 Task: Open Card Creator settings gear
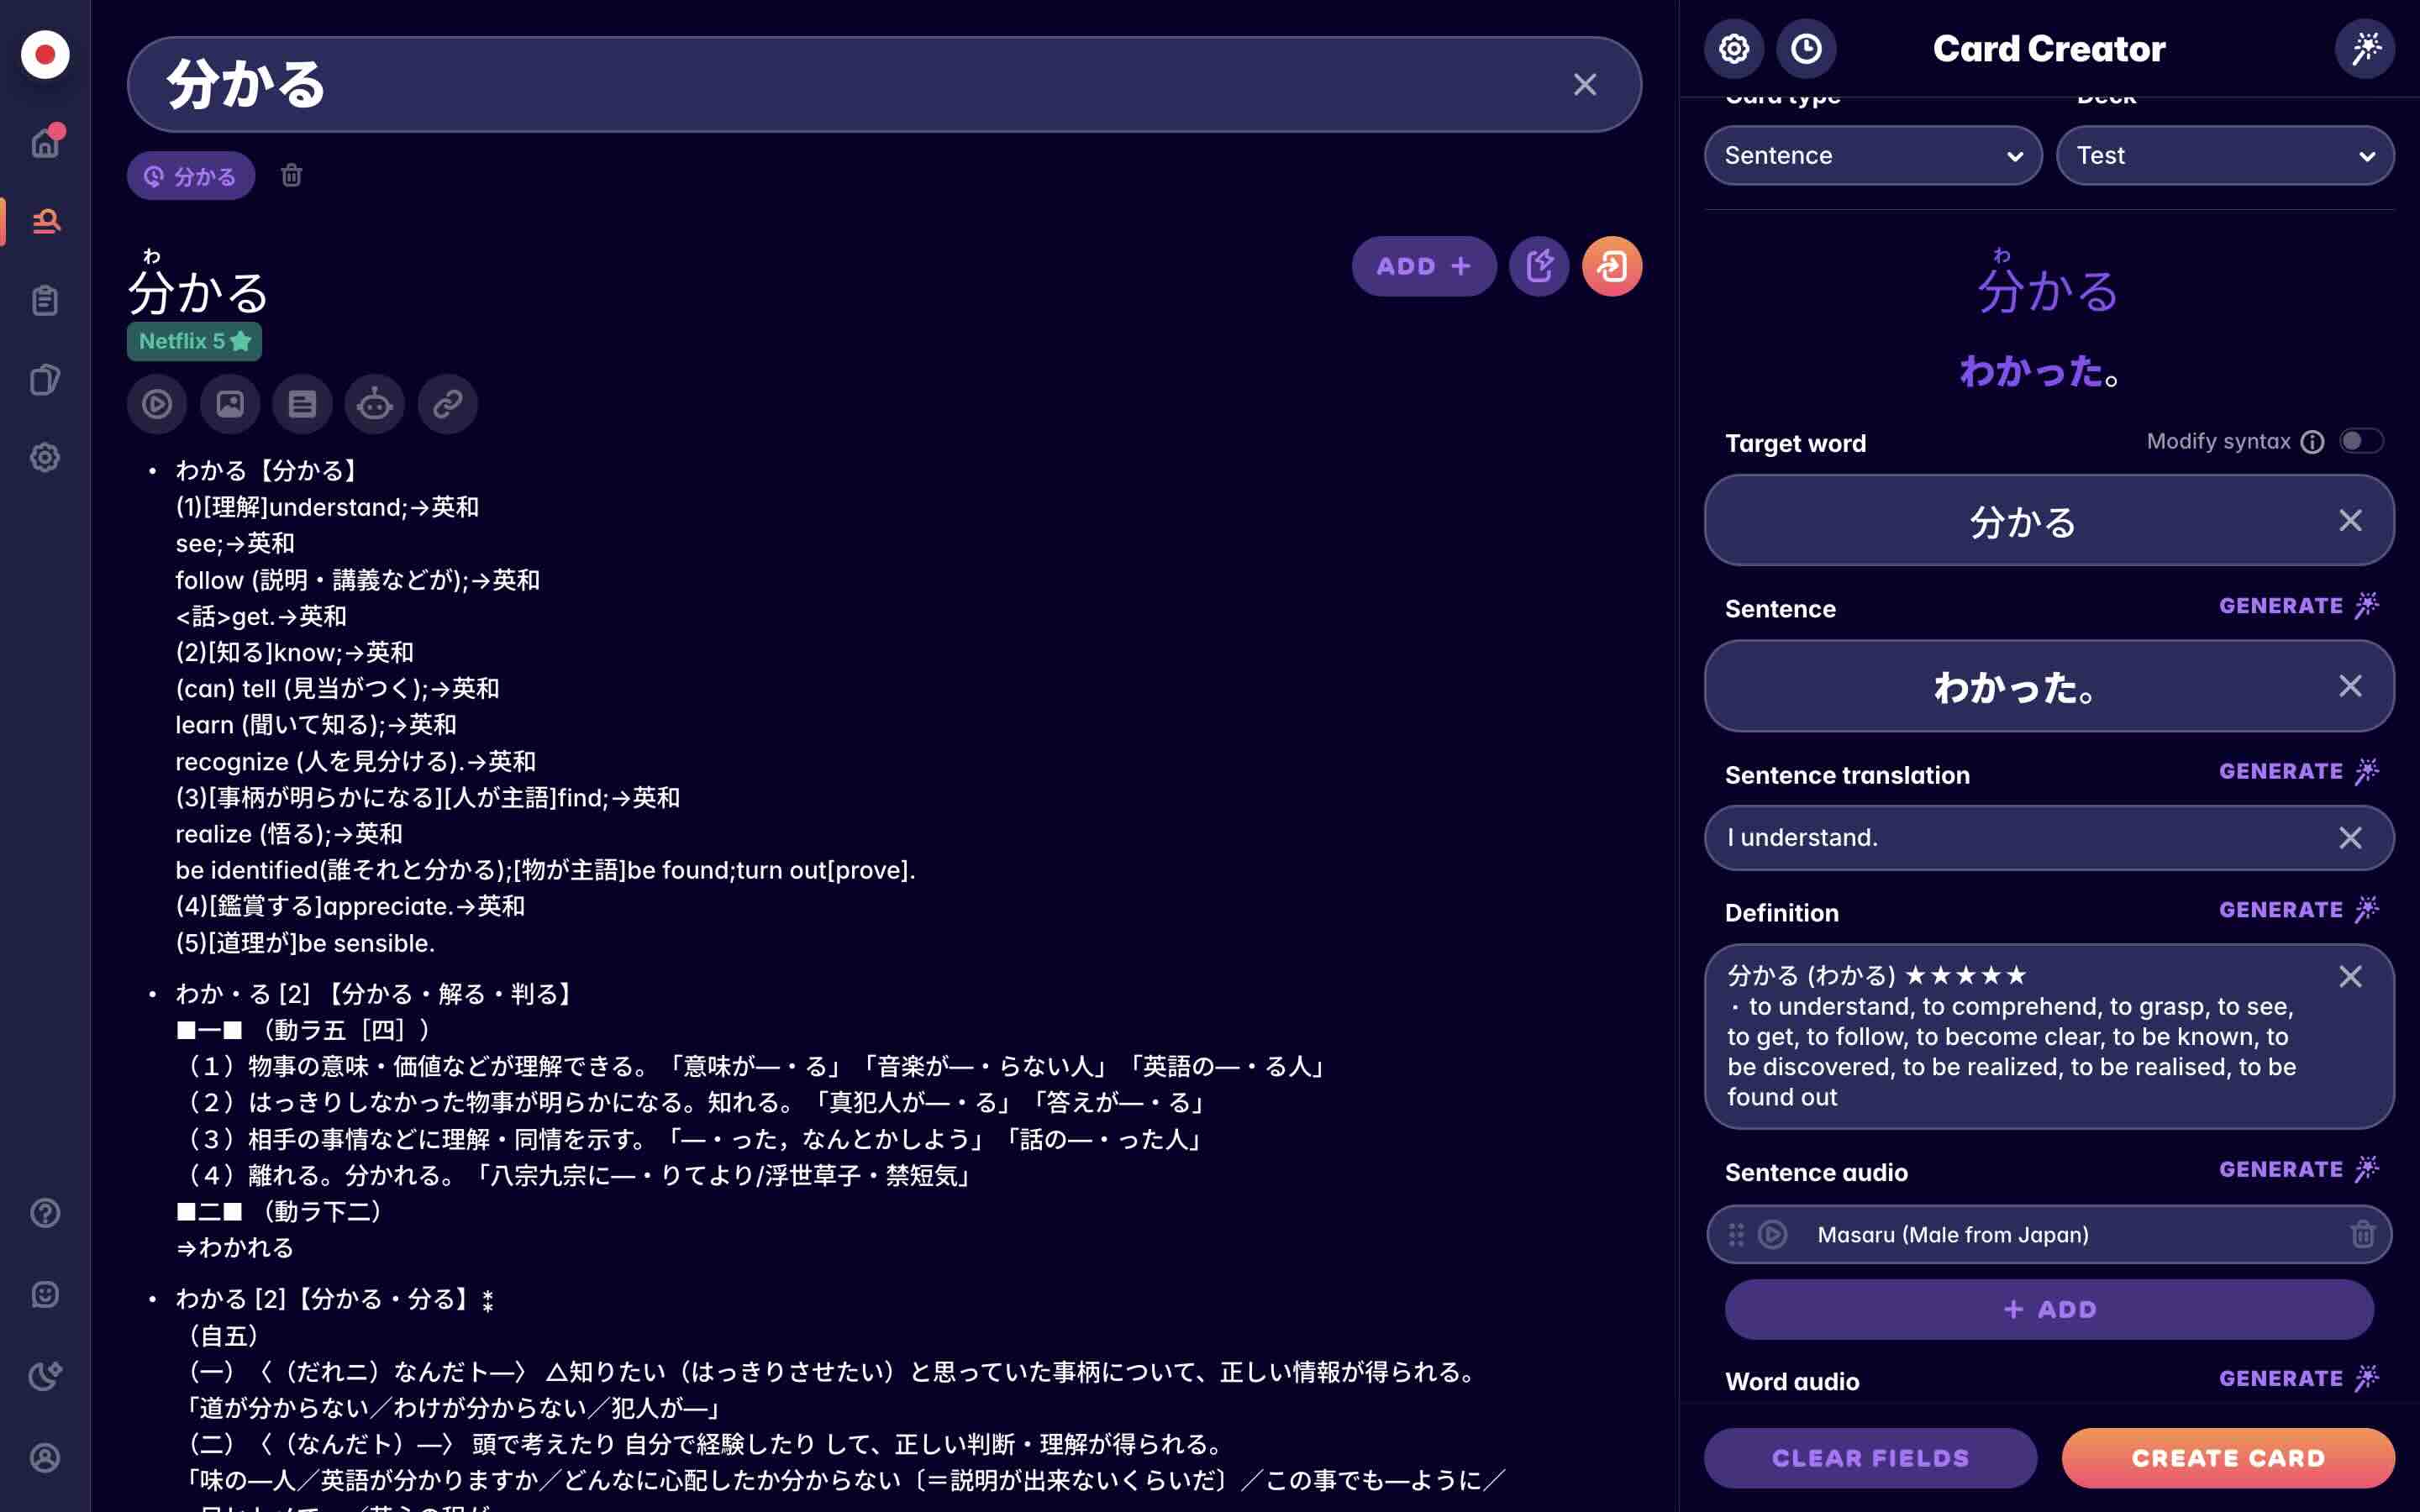point(1734,48)
